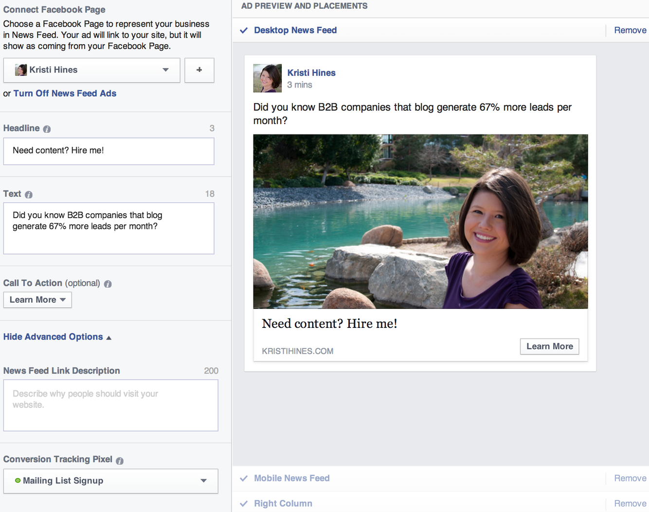Click Kristi Hines profile picture in the page selector
This screenshot has width=649, height=512.
coord(21,69)
